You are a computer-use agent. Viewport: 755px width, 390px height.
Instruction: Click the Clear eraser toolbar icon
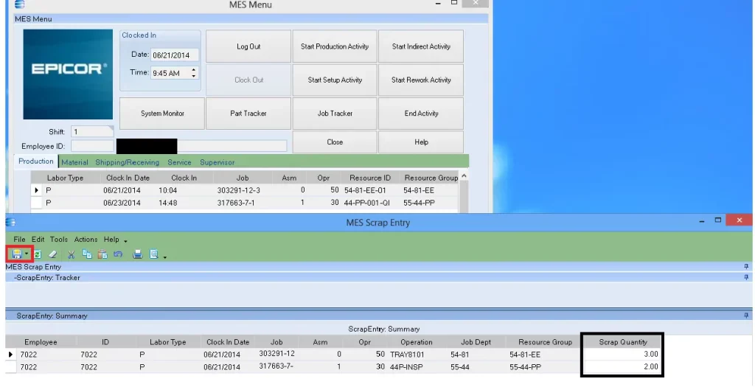pyautogui.click(x=53, y=254)
